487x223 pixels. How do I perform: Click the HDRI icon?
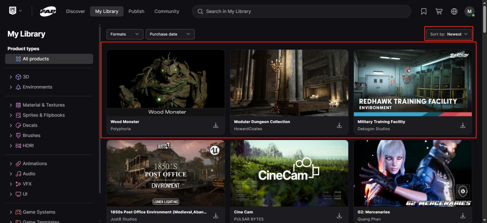(x=18, y=146)
